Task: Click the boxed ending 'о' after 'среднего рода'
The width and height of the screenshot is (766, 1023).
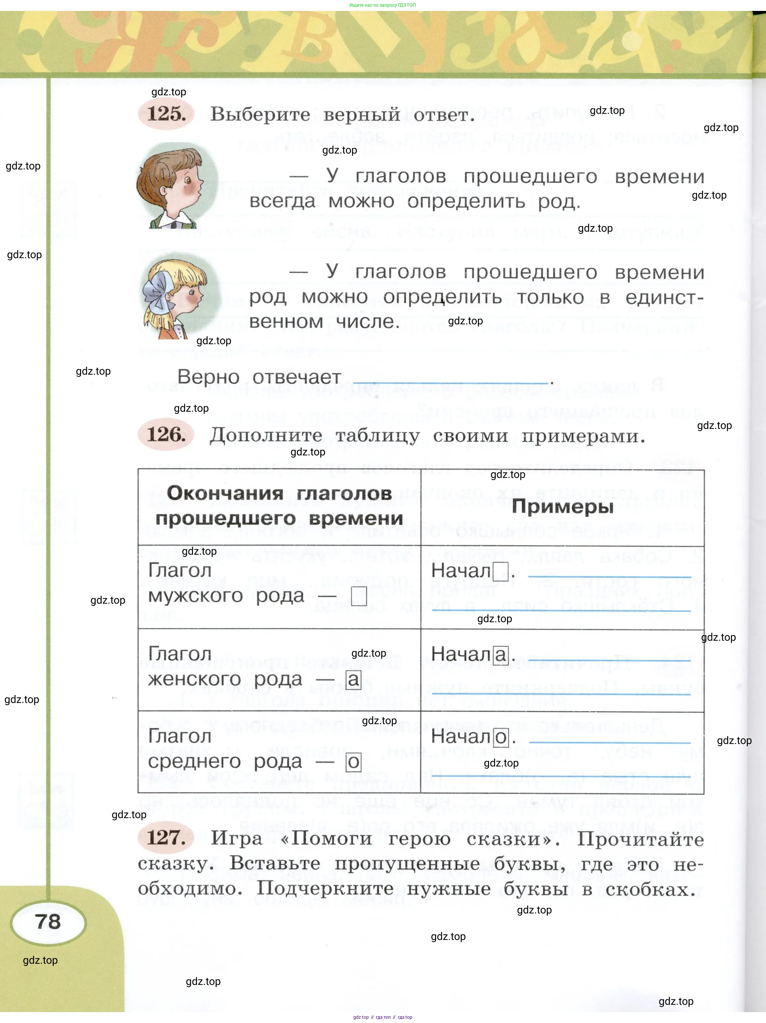Action: (x=354, y=762)
